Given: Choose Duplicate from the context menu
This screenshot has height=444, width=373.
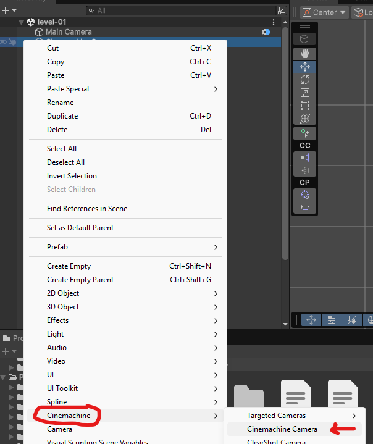Looking at the screenshot, I should [125, 116].
